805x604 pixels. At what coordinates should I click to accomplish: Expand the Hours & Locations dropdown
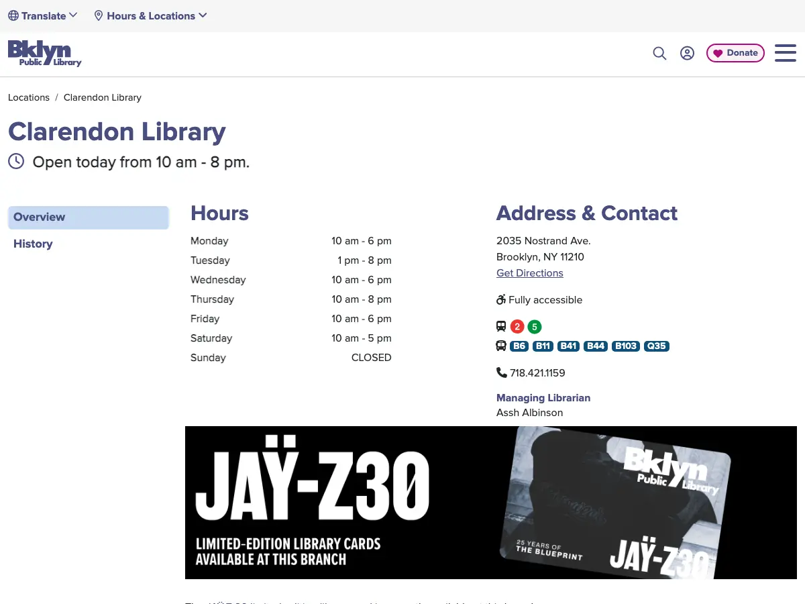pyautogui.click(x=150, y=15)
